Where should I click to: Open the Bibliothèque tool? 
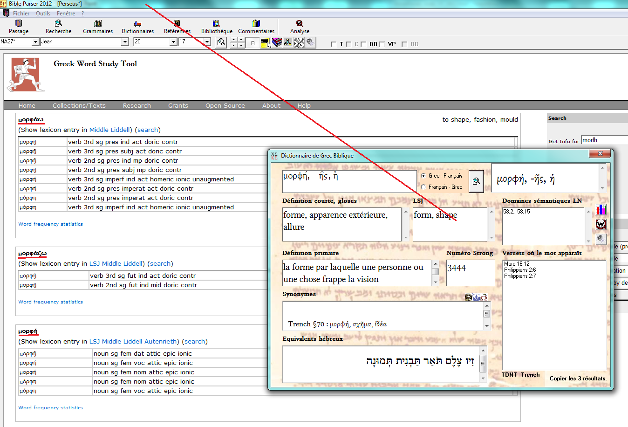[217, 27]
